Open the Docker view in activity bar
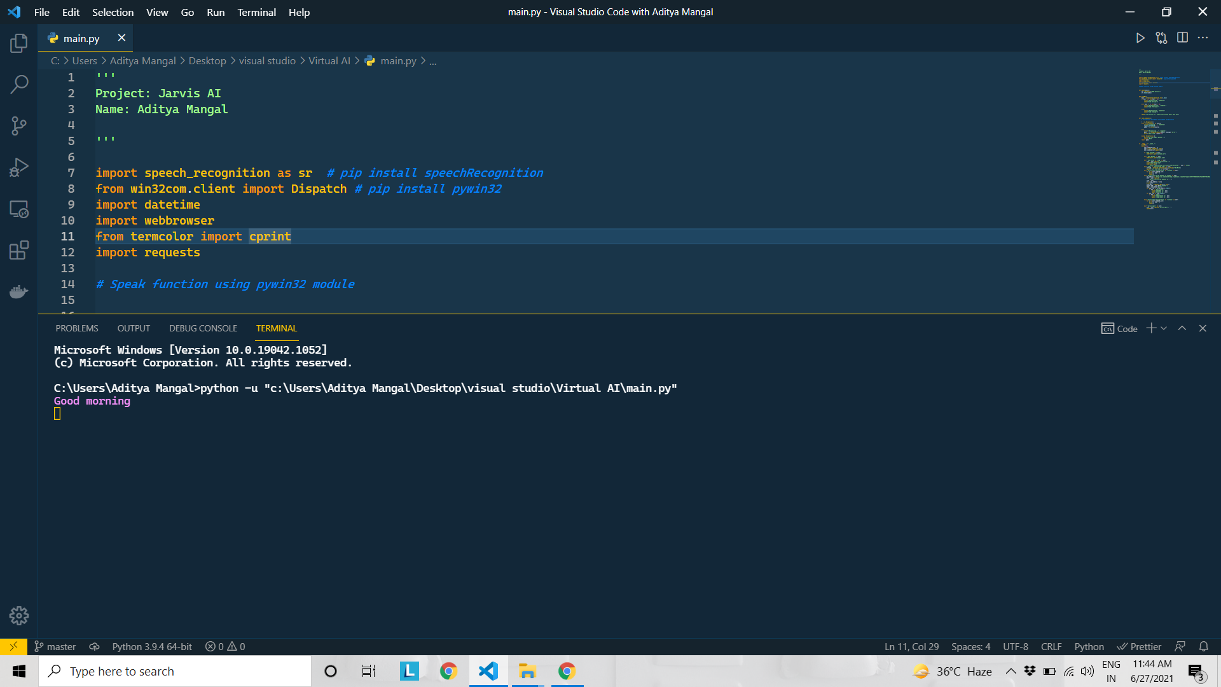The height and width of the screenshot is (687, 1221). click(x=19, y=291)
